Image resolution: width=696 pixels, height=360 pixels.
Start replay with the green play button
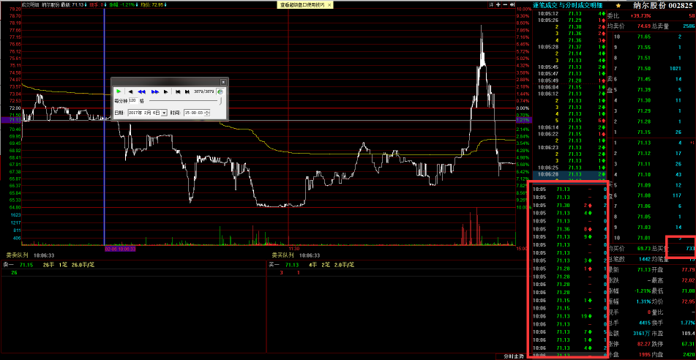point(119,91)
